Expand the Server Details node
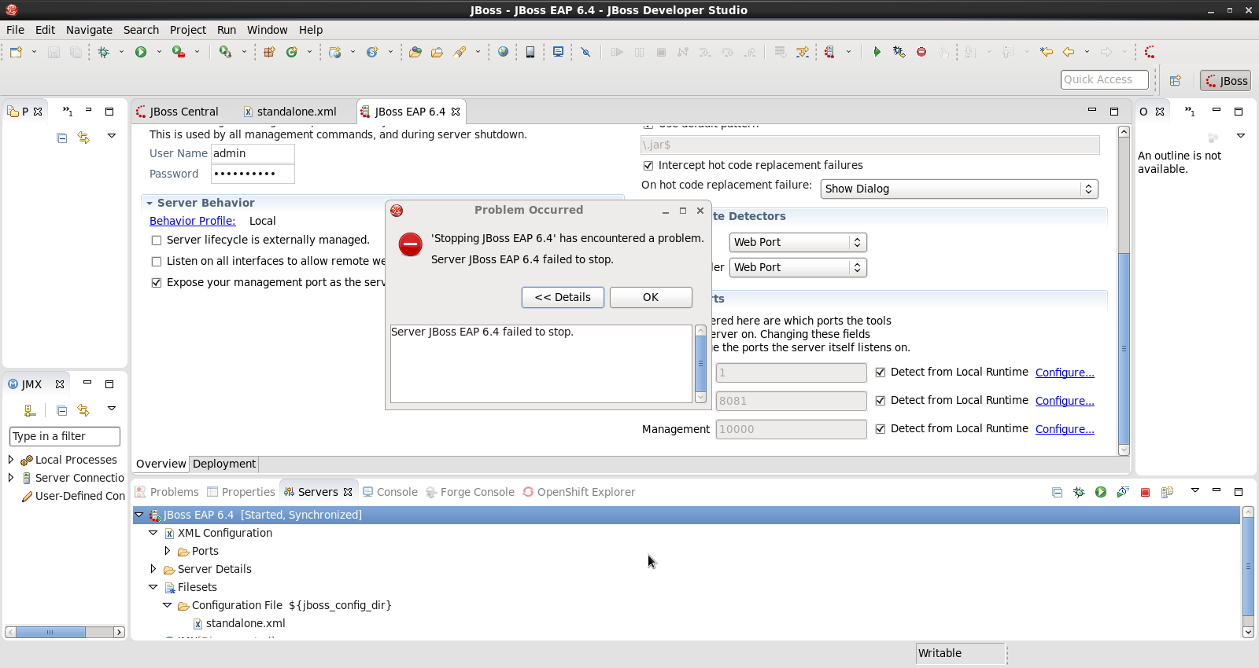Viewport: 1259px width, 668px height. (x=153, y=569)
